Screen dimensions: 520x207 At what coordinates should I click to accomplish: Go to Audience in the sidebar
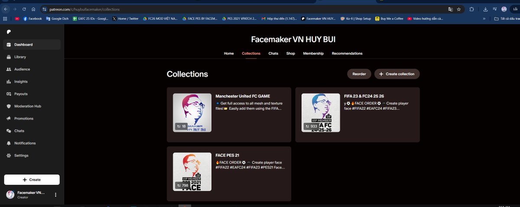pos(32,69)
